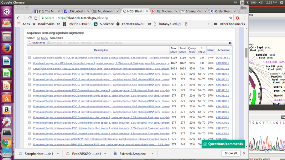The image size is (285, 160).
Task: Switch to the Shimeji Wikipedia tab
Action: click(194, 11)
